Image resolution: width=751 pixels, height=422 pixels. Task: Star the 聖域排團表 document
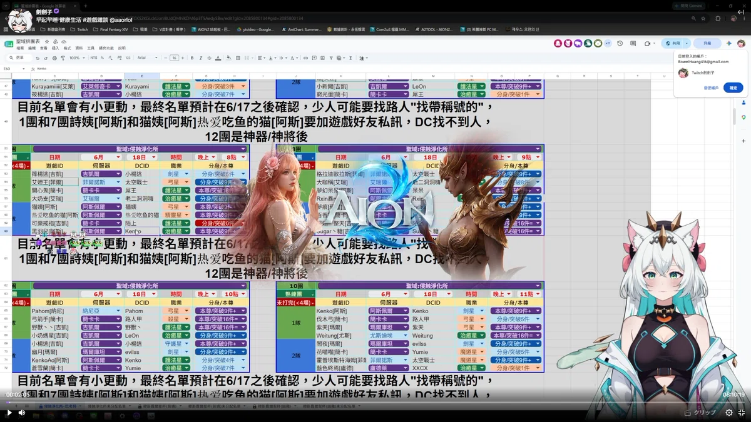pyautogui.click(x=47, y=42)
